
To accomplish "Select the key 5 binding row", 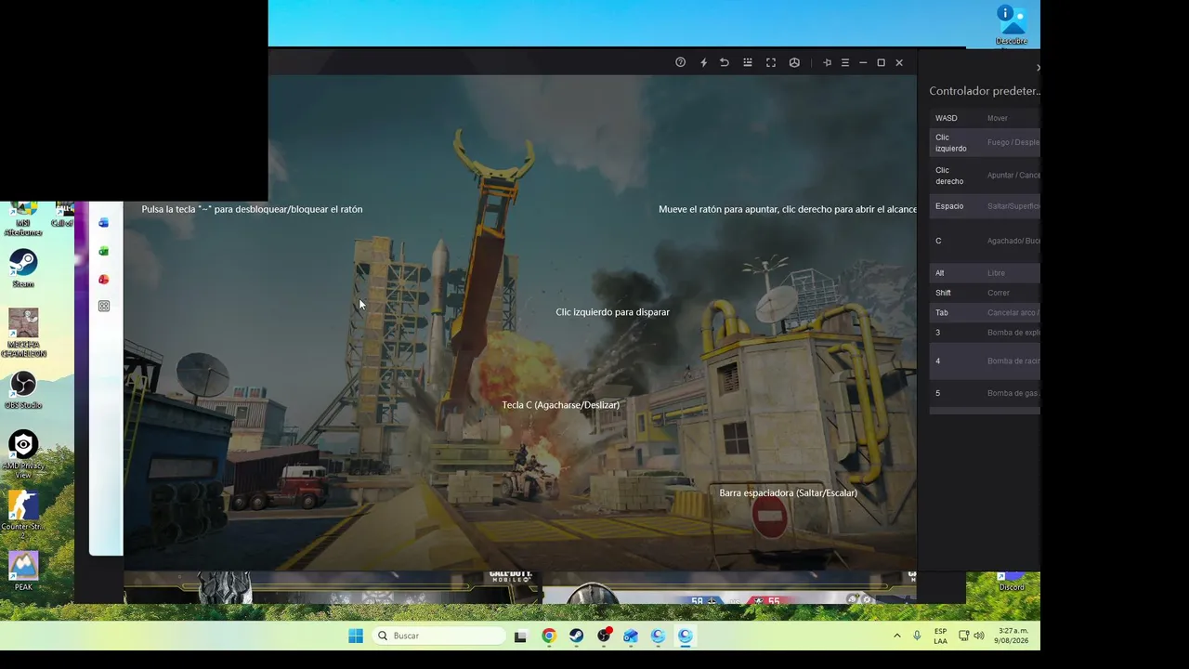I will [x=985, y=393].
